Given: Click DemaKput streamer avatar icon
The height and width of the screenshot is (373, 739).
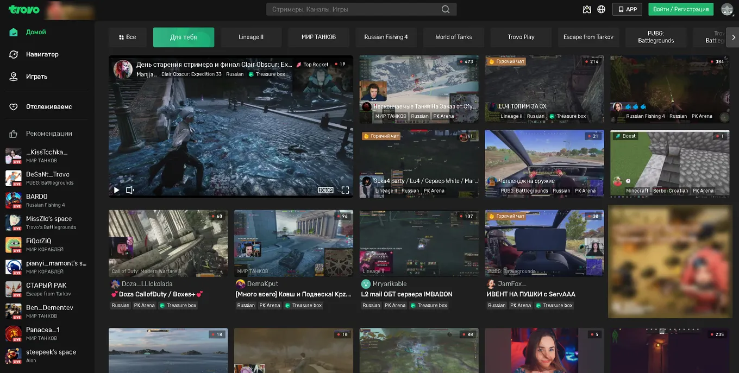Looking at the screenshot, I should coord(240,284).
